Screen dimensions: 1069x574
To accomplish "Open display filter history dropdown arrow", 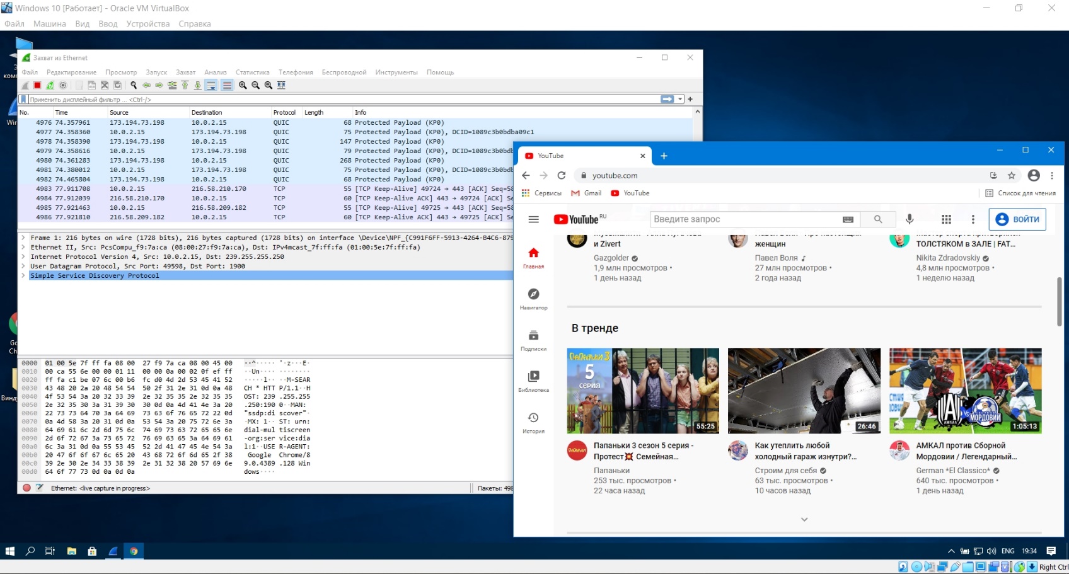I will point(680,100).
